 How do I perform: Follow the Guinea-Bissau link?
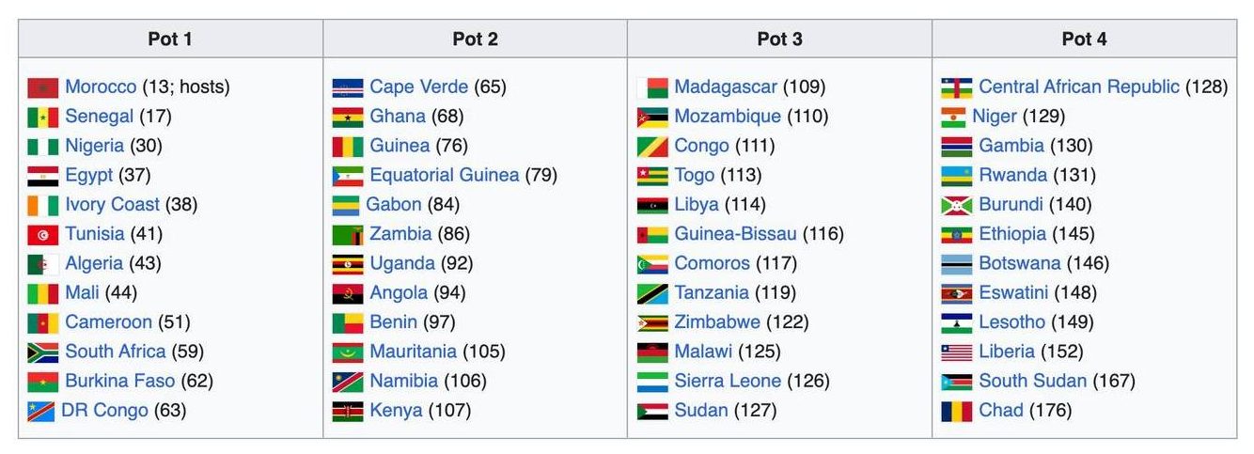735,234
